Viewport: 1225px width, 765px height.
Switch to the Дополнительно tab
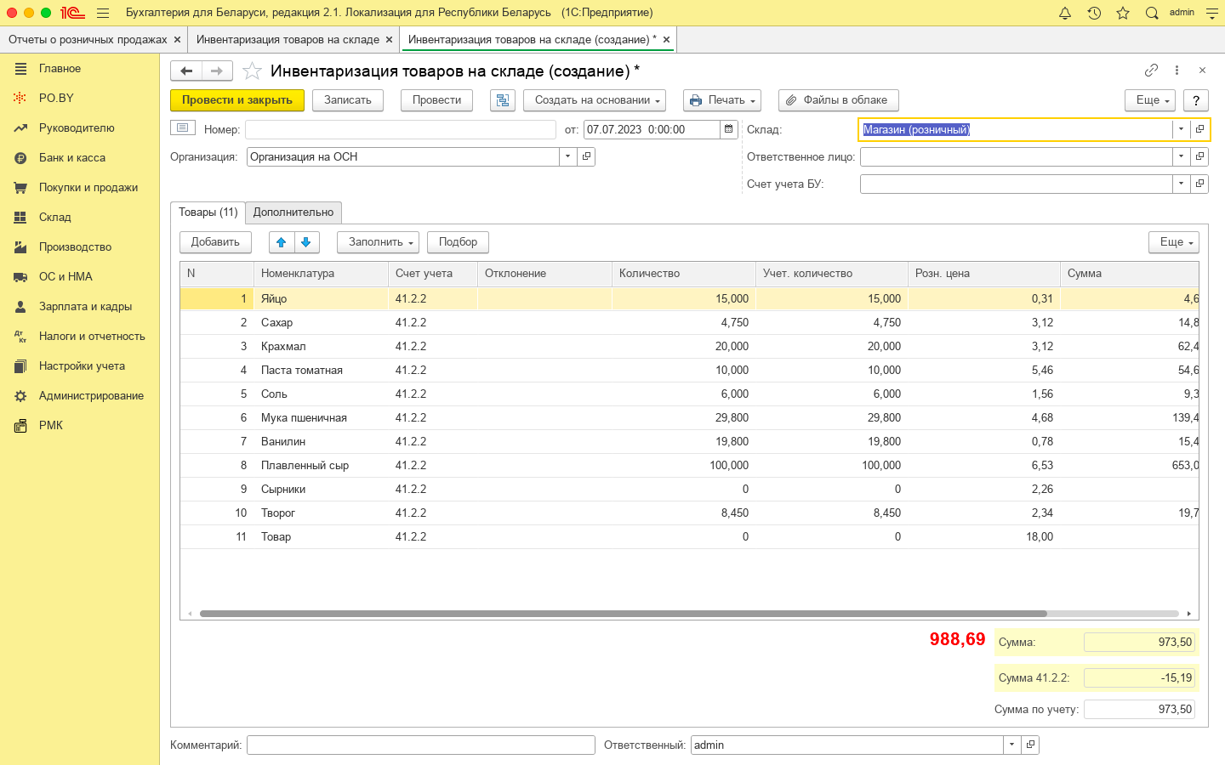point(293,212)
